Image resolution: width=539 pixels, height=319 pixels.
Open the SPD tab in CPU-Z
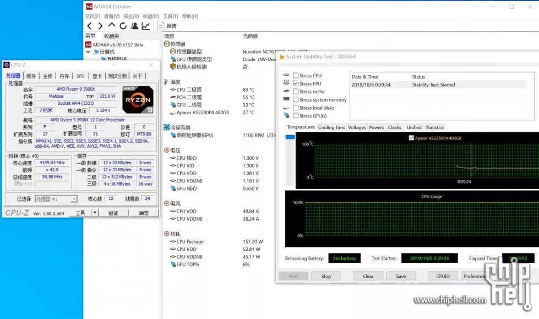(80, 76)
